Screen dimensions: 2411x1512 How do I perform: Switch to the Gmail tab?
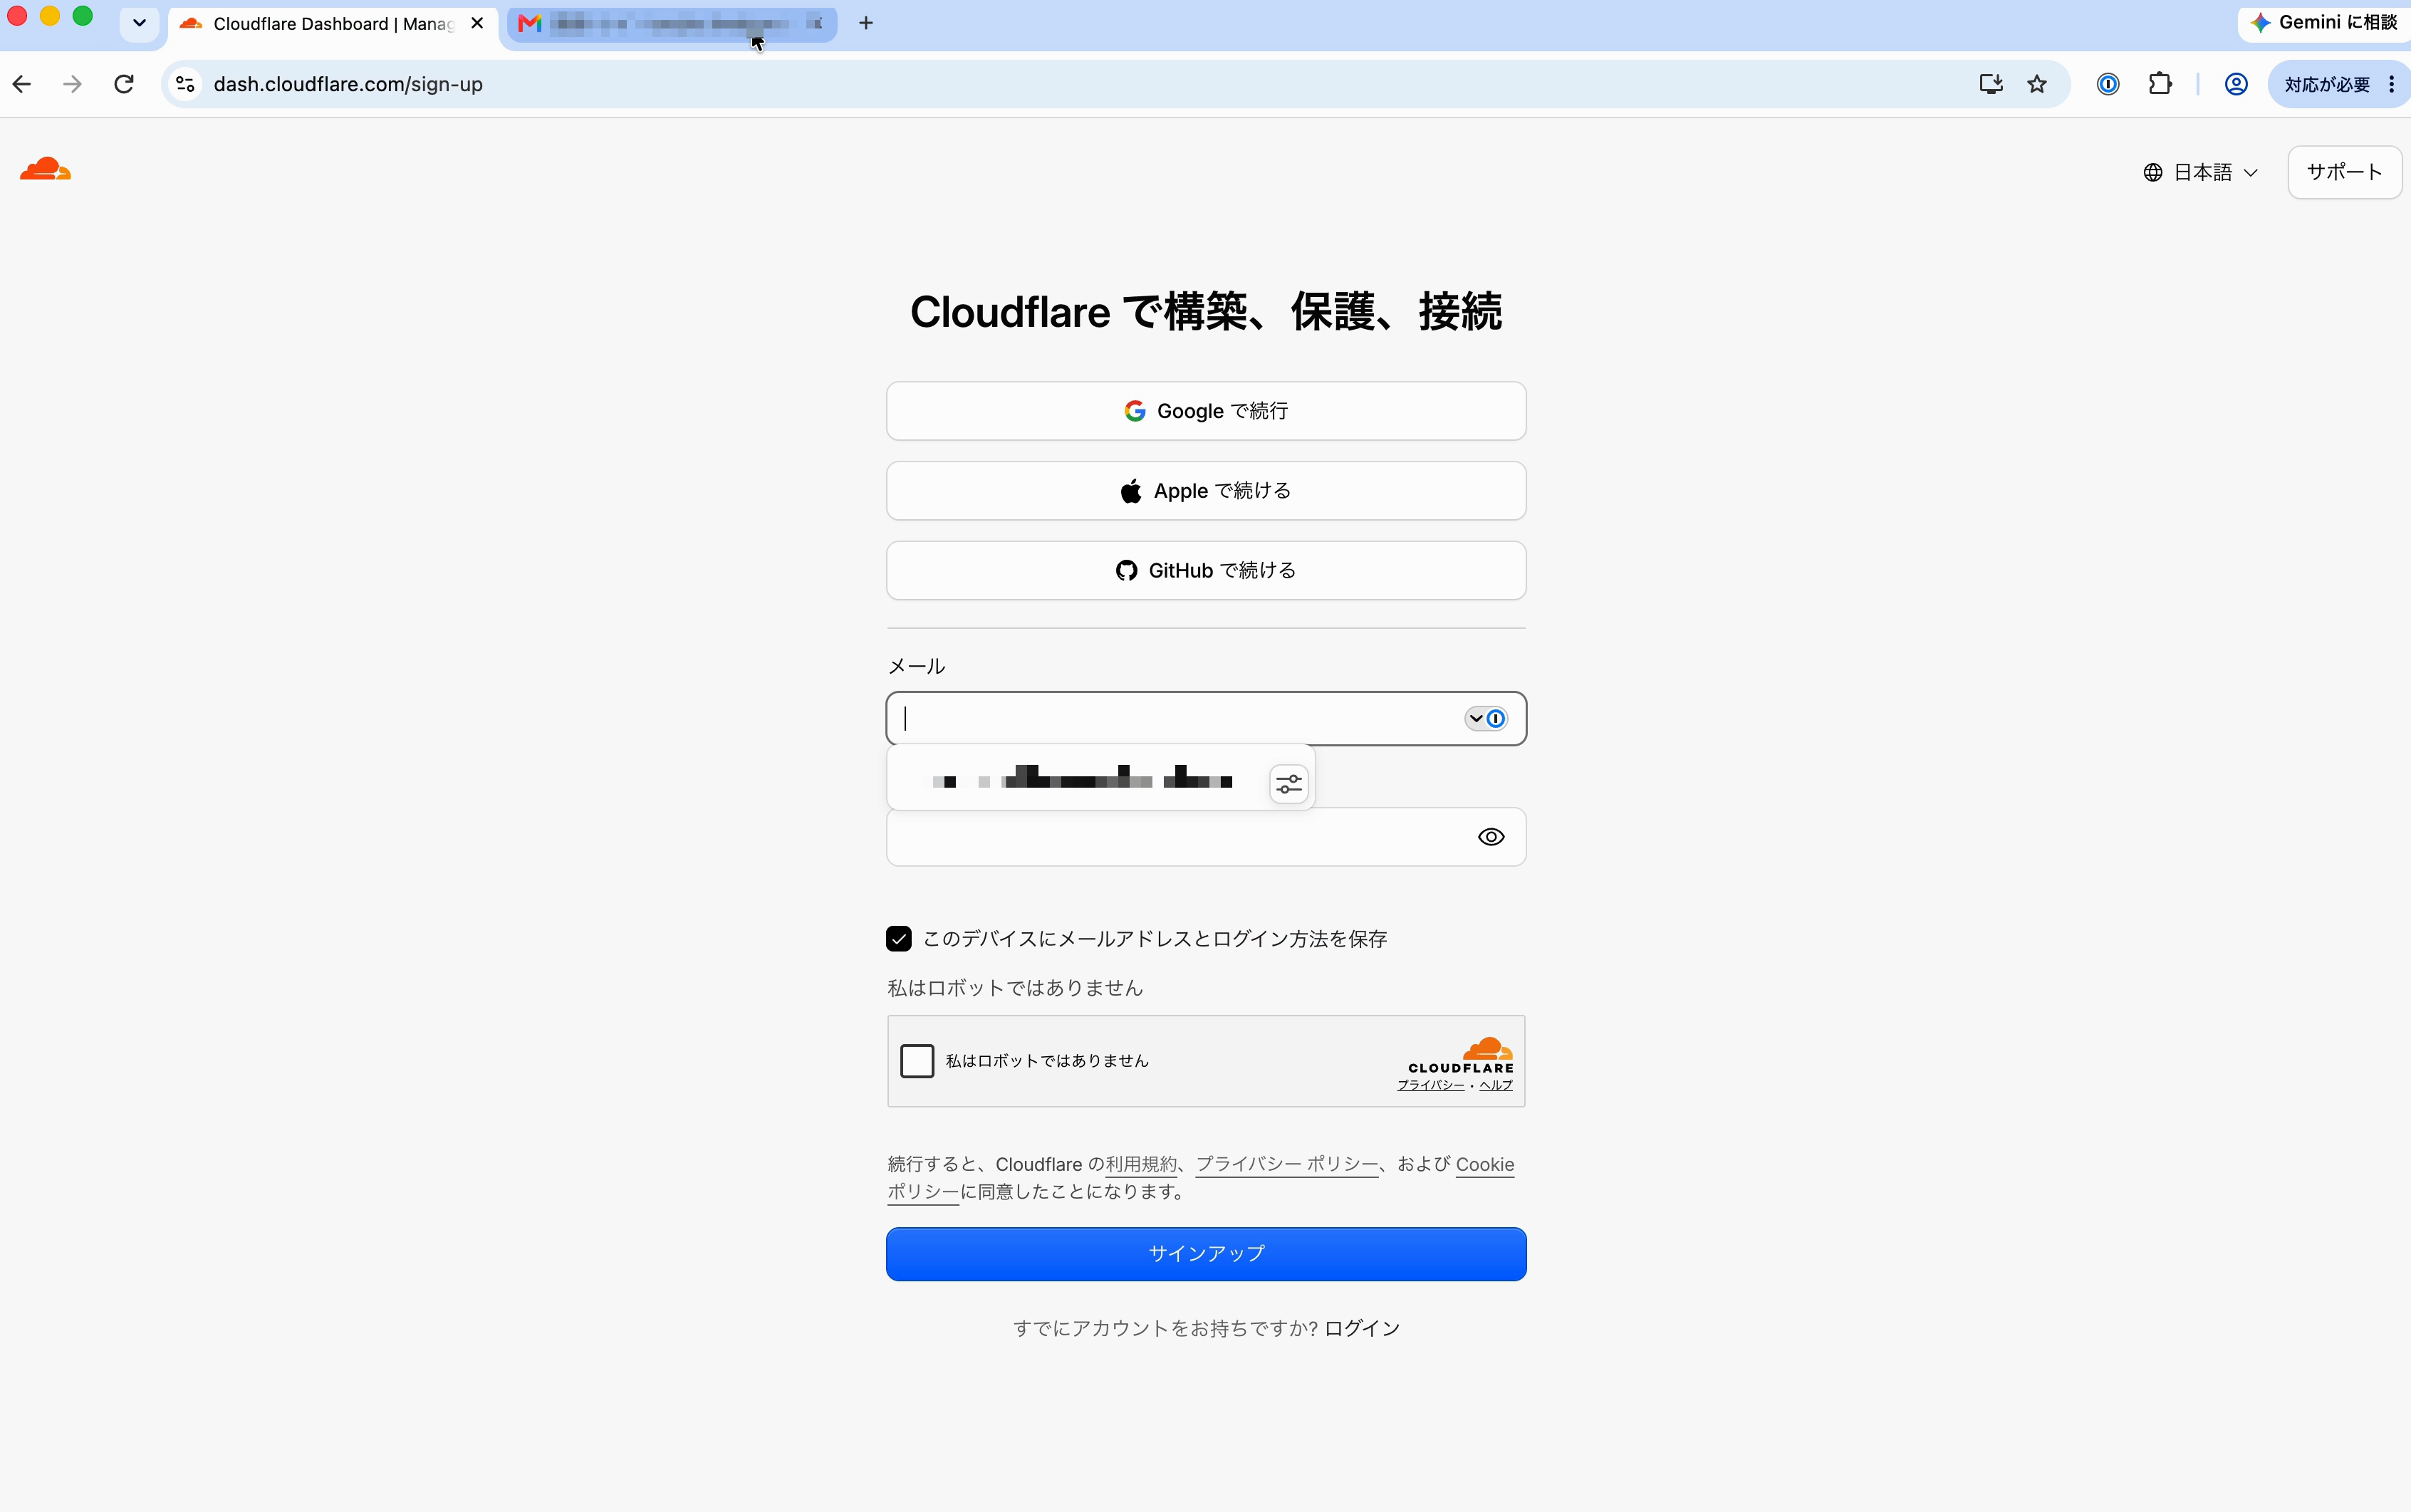(x=672, y=24)
